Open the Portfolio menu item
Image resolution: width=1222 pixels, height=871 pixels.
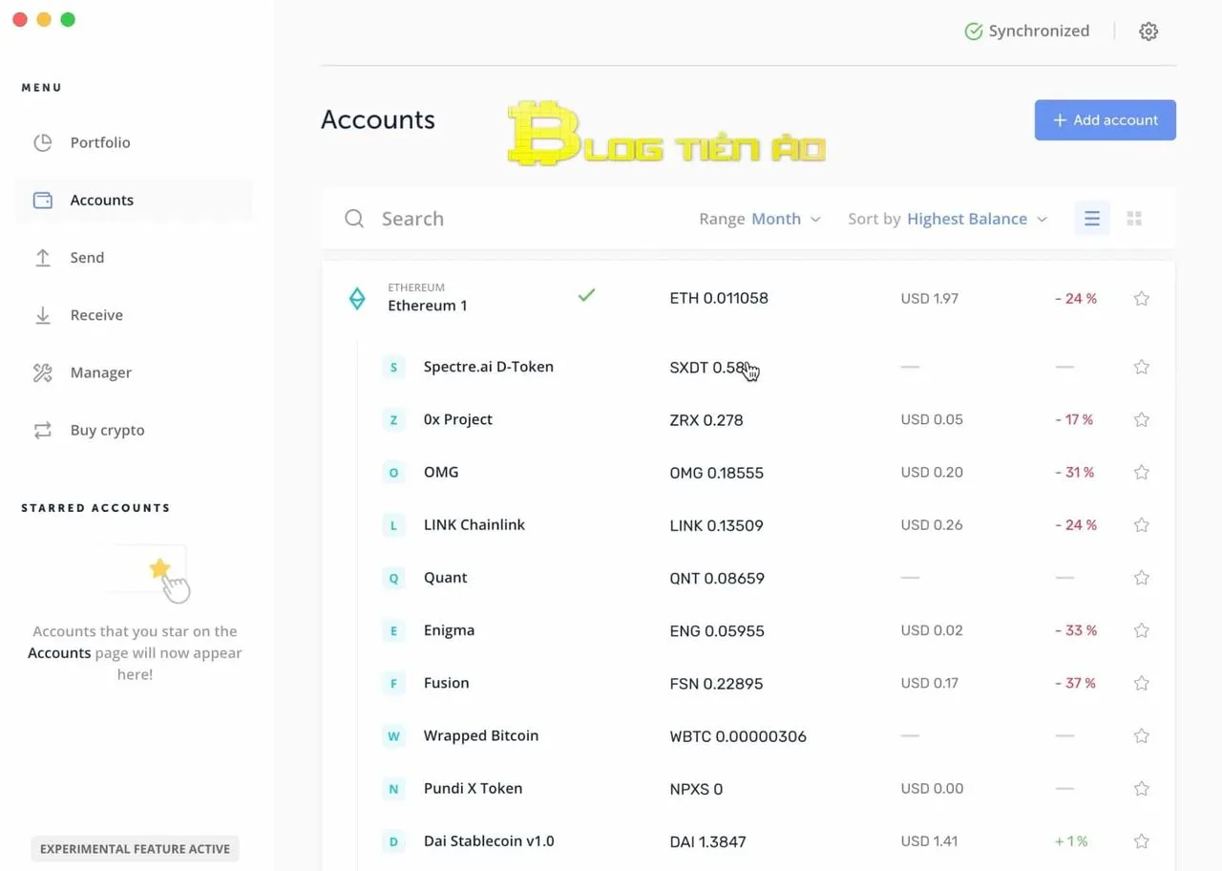coord(100,142)
